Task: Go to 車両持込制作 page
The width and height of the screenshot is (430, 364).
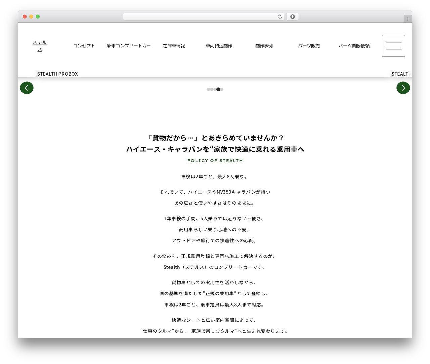Action: click(x=219, y=46)
